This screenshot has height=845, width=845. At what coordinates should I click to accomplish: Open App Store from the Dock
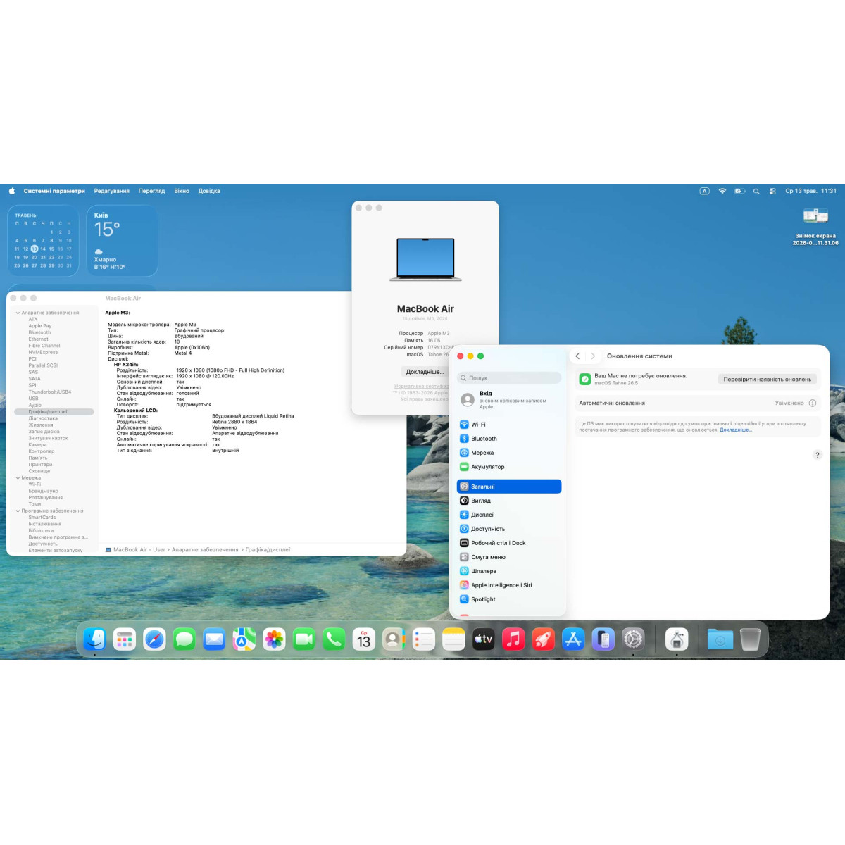[x=573, y=639]
